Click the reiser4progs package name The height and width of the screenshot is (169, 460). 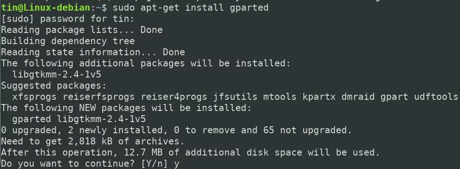(x=174, y=97)
